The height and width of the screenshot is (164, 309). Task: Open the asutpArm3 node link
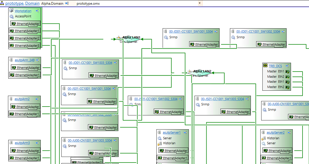(x=22, y=143)
